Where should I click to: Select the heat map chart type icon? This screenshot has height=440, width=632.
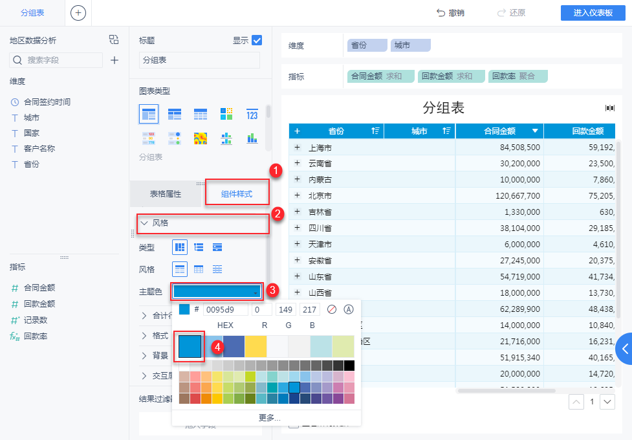pos(201,138)
